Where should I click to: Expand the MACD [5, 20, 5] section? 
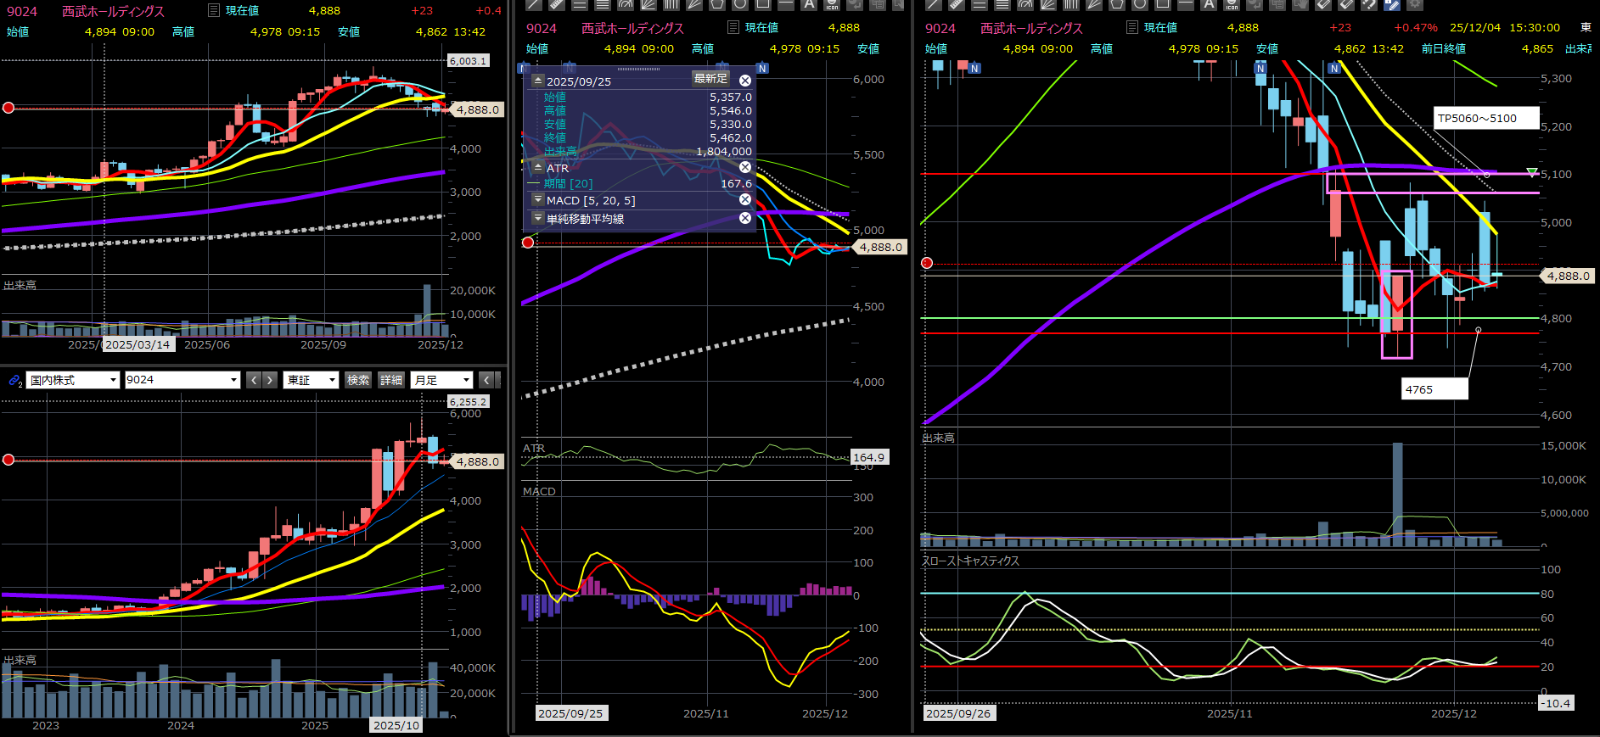coord(537,200)
